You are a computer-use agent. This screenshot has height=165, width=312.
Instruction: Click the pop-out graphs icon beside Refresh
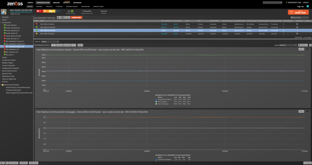point(310,45)
